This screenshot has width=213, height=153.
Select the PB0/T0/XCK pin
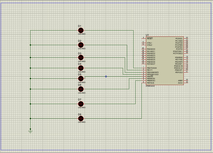[x=152, y=68]
